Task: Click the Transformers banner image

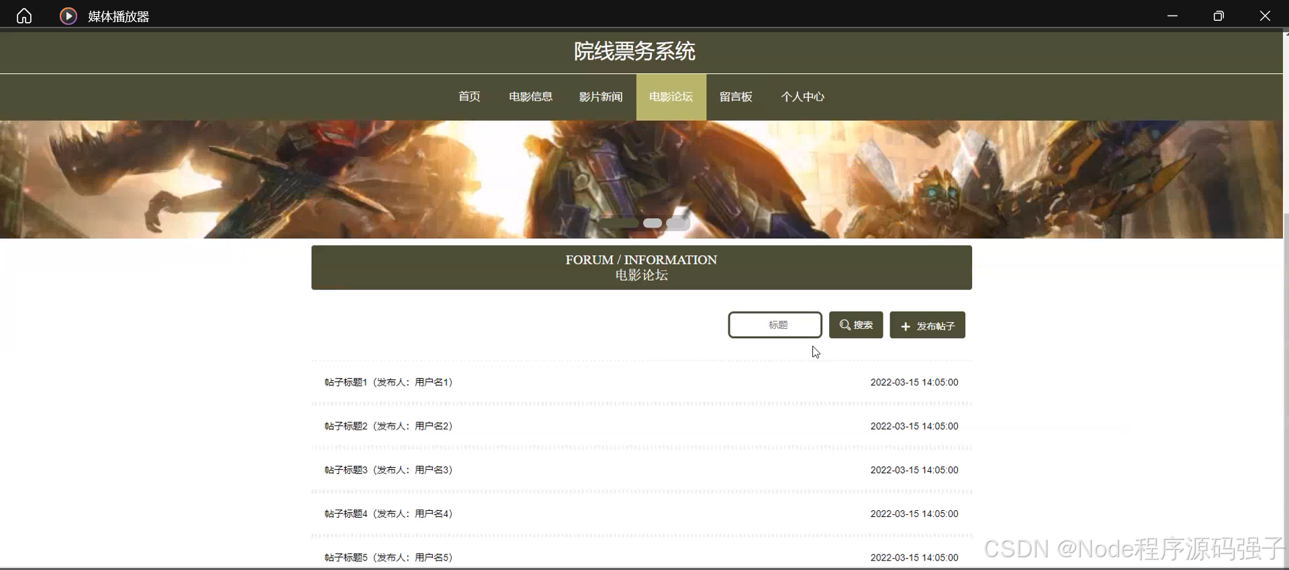Action: pos(641,179)
